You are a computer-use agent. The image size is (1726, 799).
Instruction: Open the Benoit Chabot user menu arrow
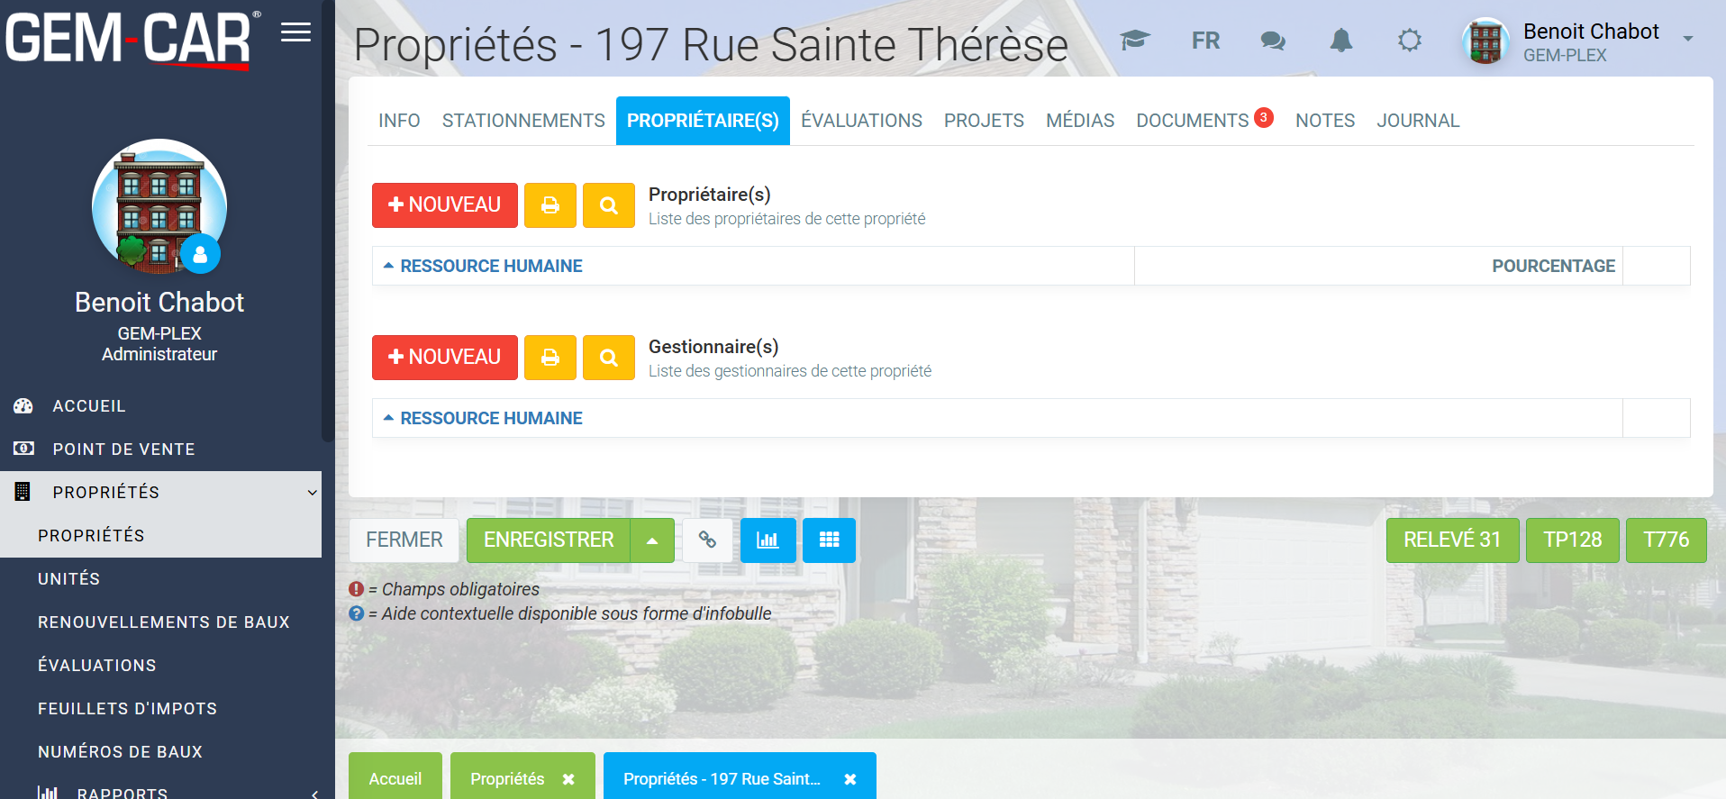1688,39
